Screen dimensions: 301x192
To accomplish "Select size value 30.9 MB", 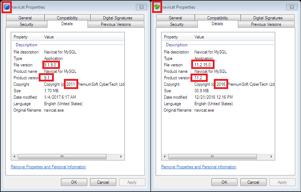I will pyautogui.click(x=202, y=91).
